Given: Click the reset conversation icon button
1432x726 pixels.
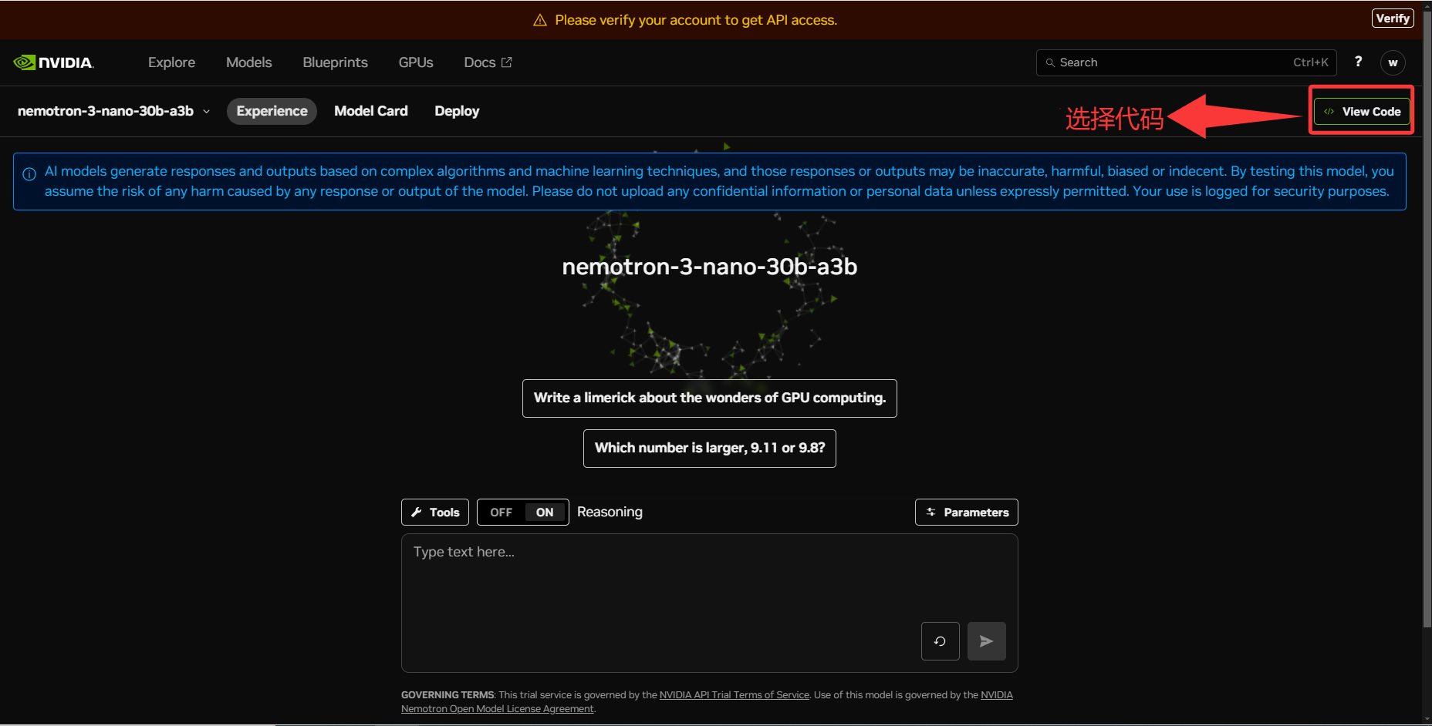Looking at the screenshot, I should pos(940,641).
